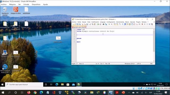Click the New file icon in Notepad++ toolbar
This screenshot has height=95, width=170.
73,24
